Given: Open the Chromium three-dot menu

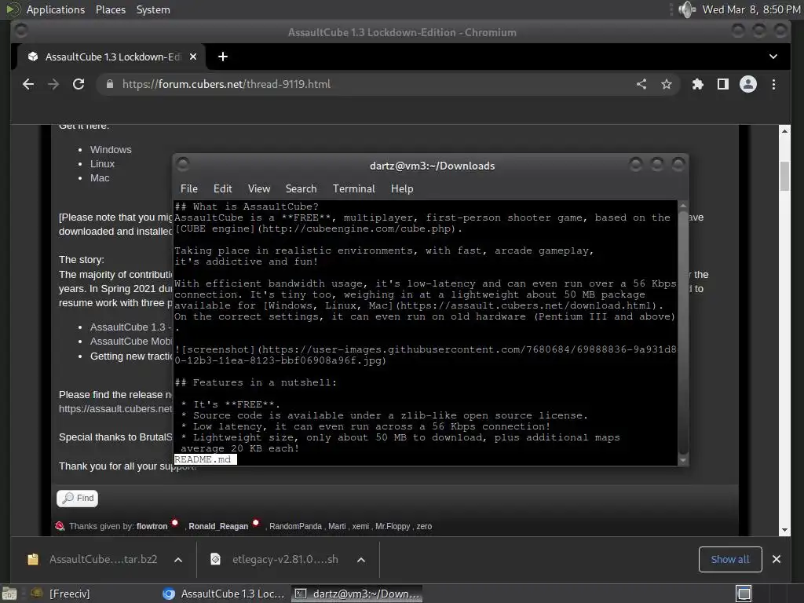Looking at the screenshot, I should [773, 84].
